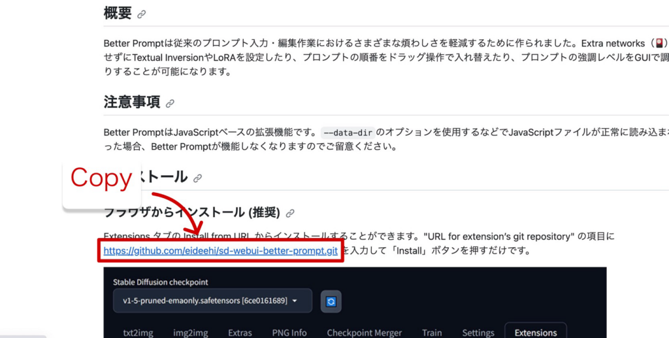
Task: Switch to the Settings tab
Action: coord(478,332)
